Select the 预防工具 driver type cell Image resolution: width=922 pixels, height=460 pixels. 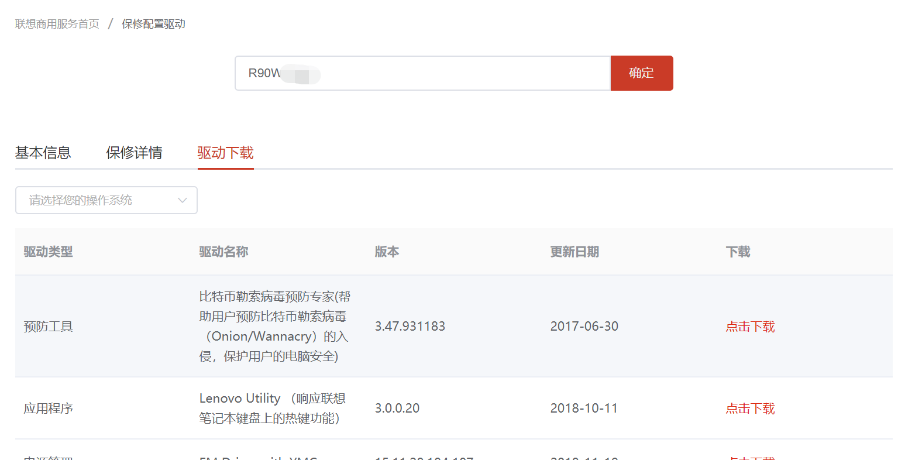point(48,327)
